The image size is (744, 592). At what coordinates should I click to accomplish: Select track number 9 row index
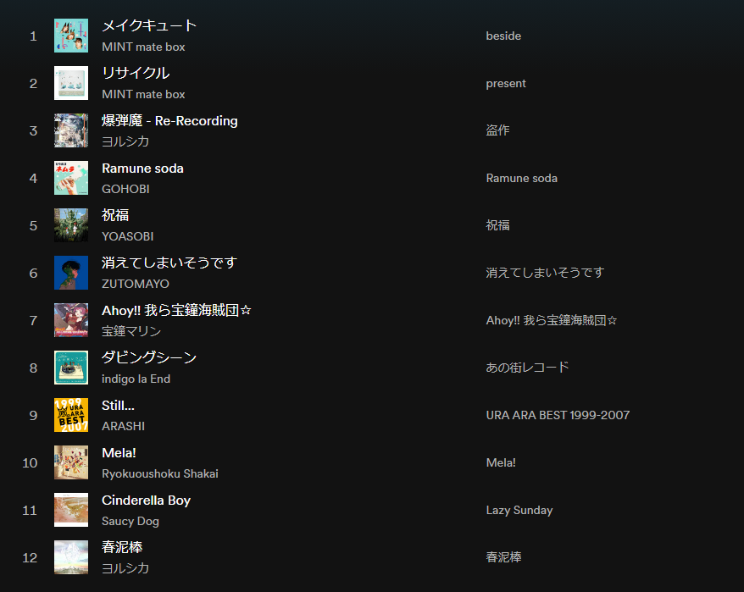coord(33,416)
